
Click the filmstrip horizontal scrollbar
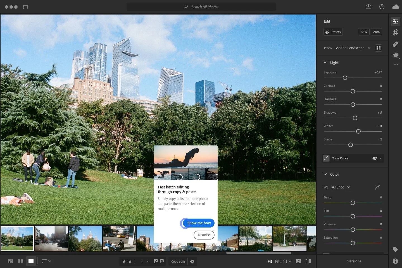coord(259,253)
